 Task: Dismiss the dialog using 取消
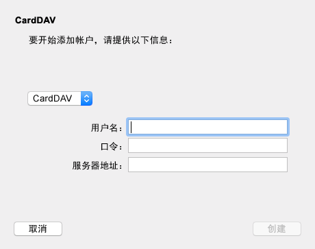(38, 228)
